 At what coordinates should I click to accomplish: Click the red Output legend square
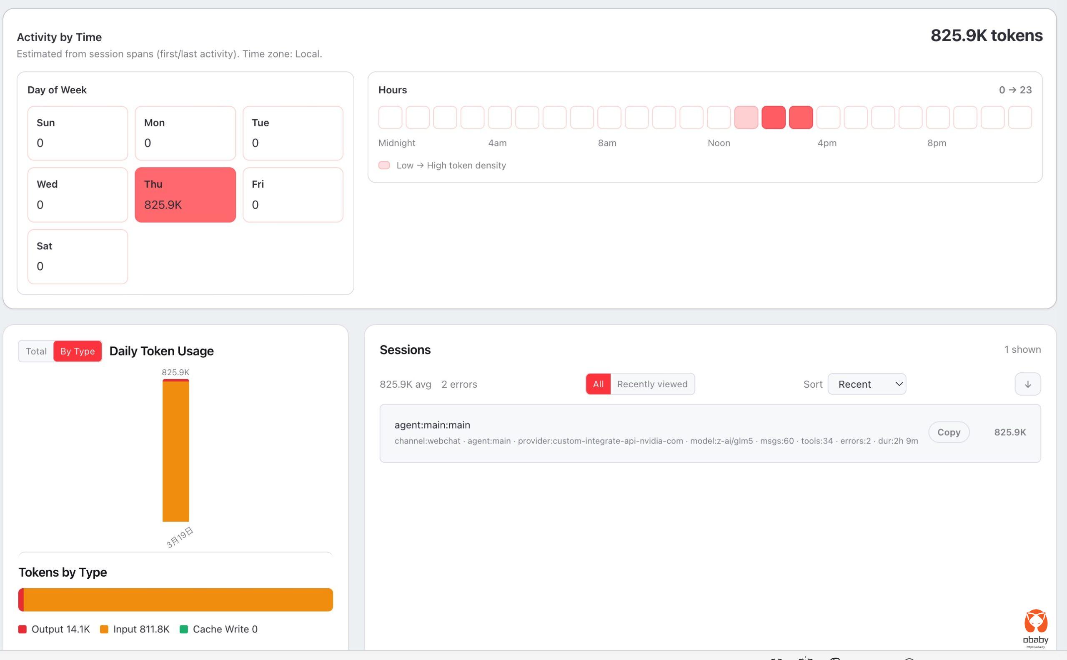(x=22, y=629)
